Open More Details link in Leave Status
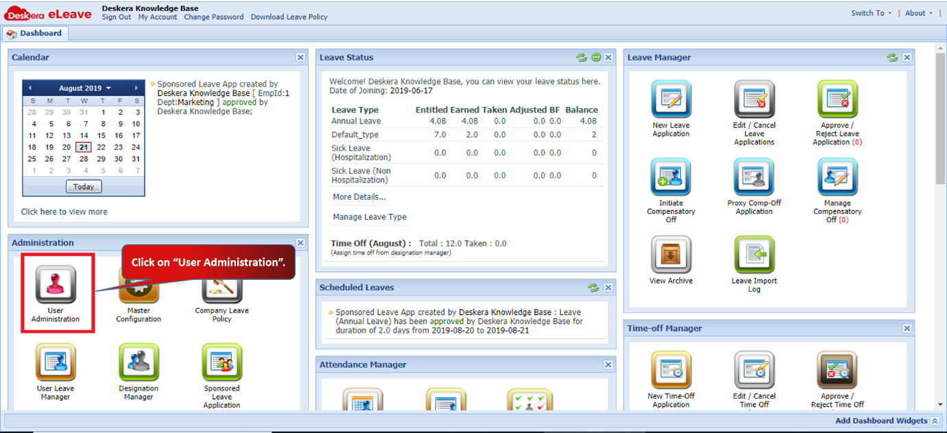 [360, 197]
